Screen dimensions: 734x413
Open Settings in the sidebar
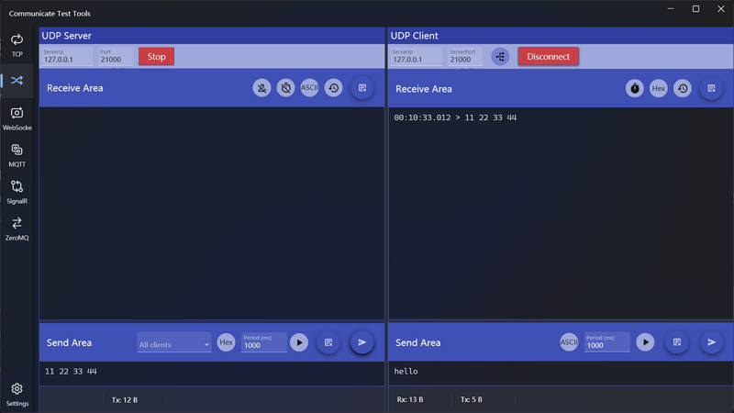click(17, 394)
